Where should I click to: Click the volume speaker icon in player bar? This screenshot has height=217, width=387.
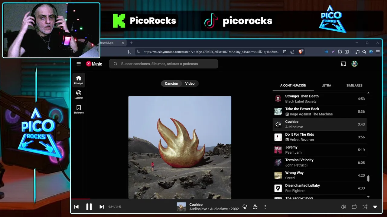coord(343,207)
